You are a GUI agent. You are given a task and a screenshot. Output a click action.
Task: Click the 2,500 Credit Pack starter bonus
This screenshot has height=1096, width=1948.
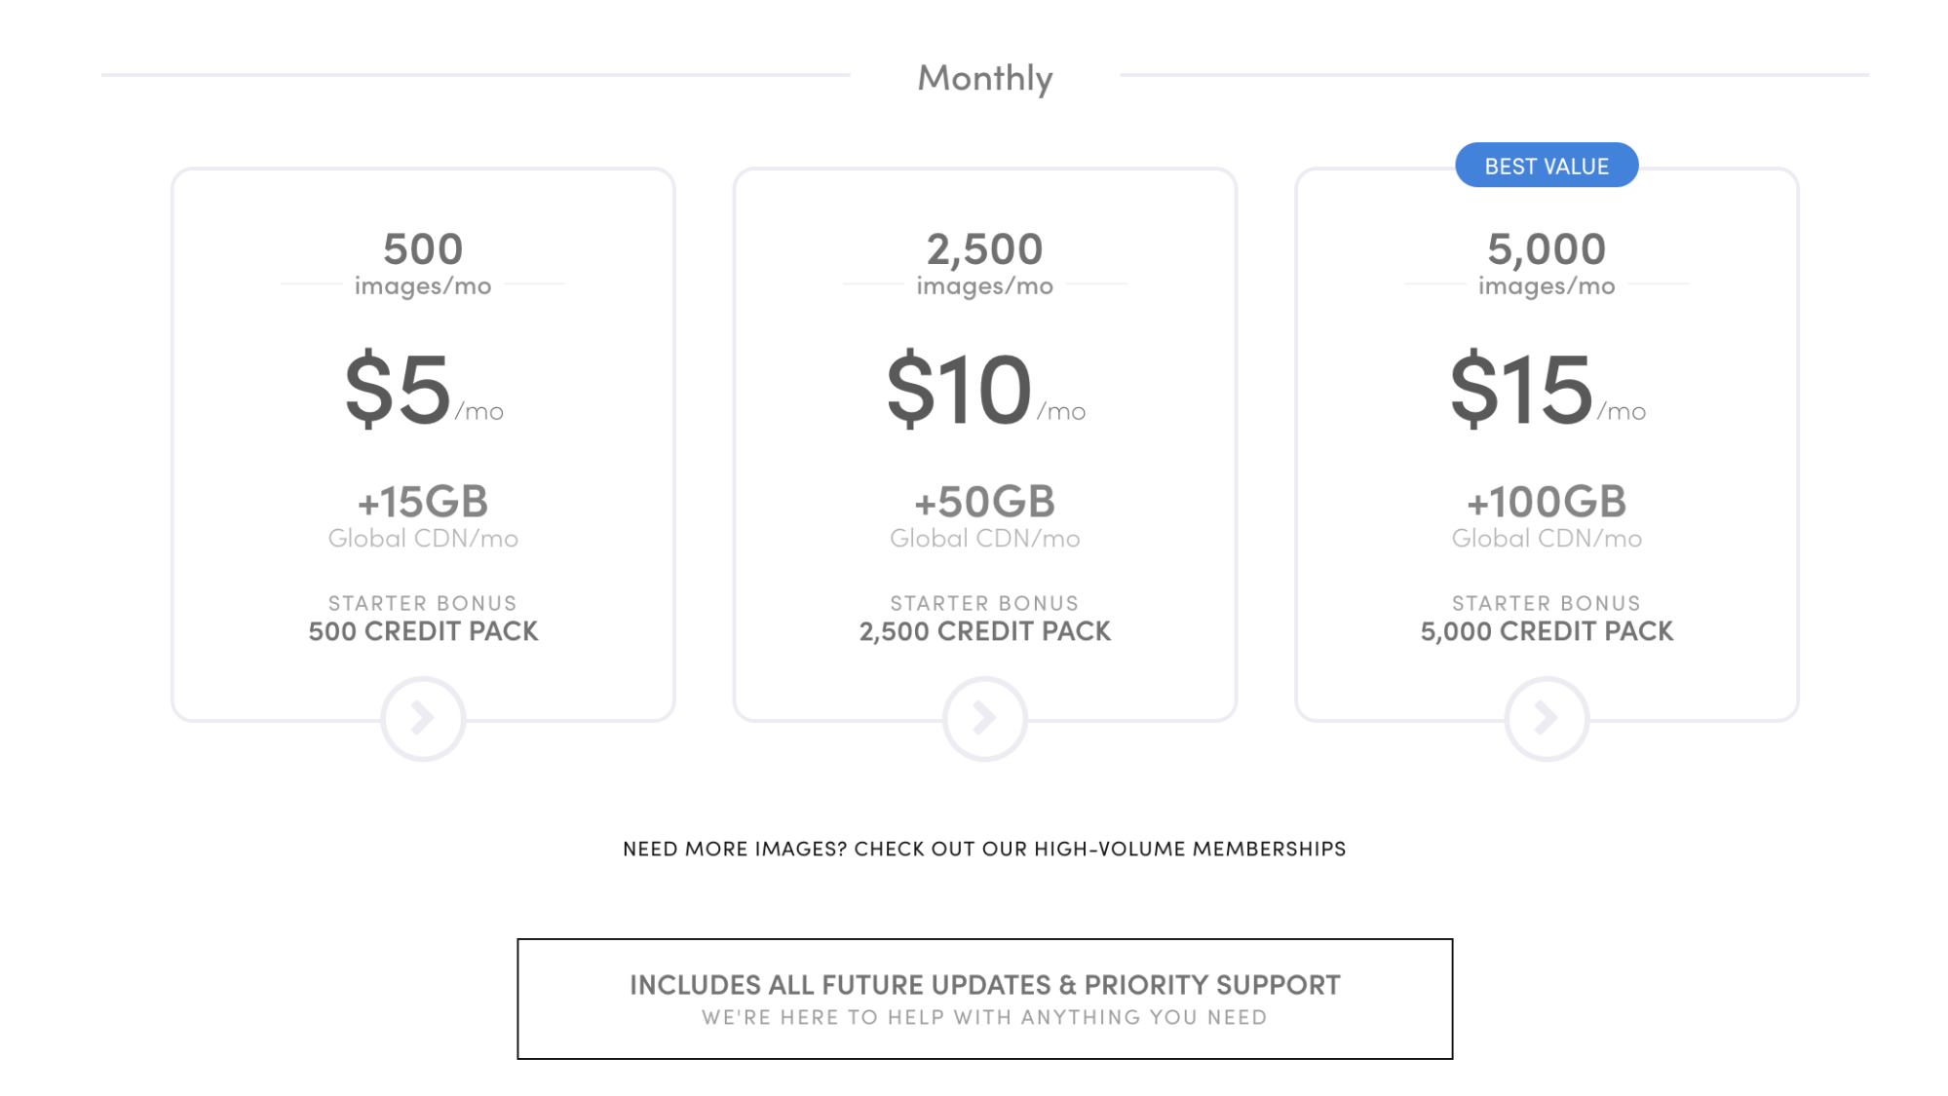click(x=984, y=631)
